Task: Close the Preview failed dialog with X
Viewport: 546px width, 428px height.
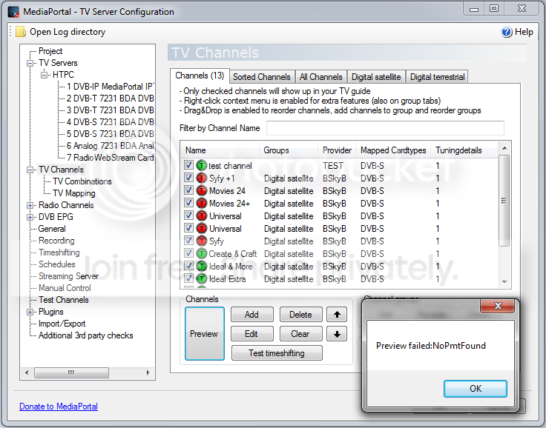Action: (x=498, y=306)
